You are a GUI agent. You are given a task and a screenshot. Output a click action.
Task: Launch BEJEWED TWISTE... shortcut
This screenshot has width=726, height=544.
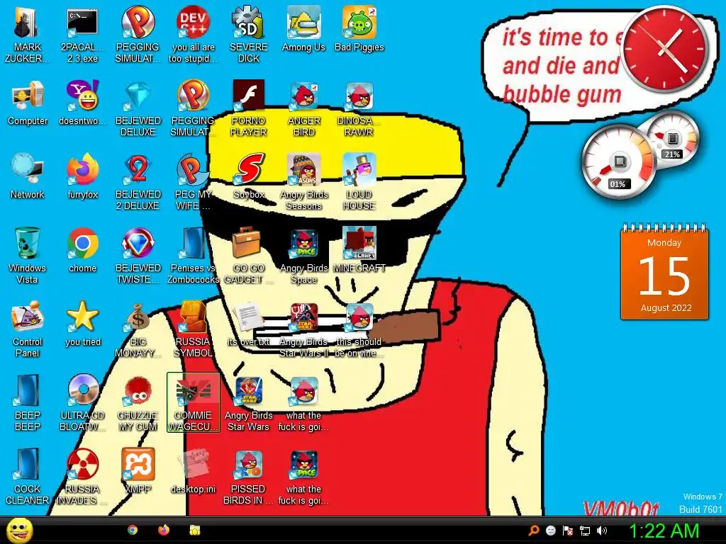(x=138, y=255)
